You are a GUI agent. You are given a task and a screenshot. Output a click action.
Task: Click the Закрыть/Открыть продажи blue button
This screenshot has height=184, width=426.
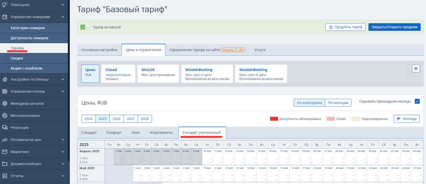[395, 27]
